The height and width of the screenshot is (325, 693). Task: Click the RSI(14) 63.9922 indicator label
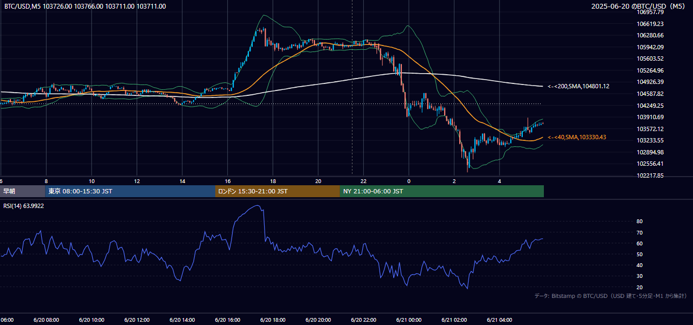coord(24,206)
